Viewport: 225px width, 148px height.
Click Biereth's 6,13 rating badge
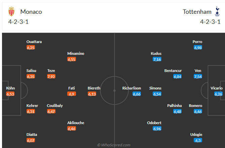point(92,94)
